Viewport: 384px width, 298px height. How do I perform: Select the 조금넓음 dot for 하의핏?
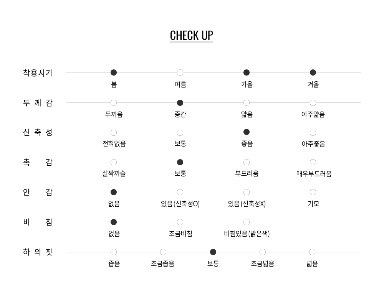click(x=263, y=252)
